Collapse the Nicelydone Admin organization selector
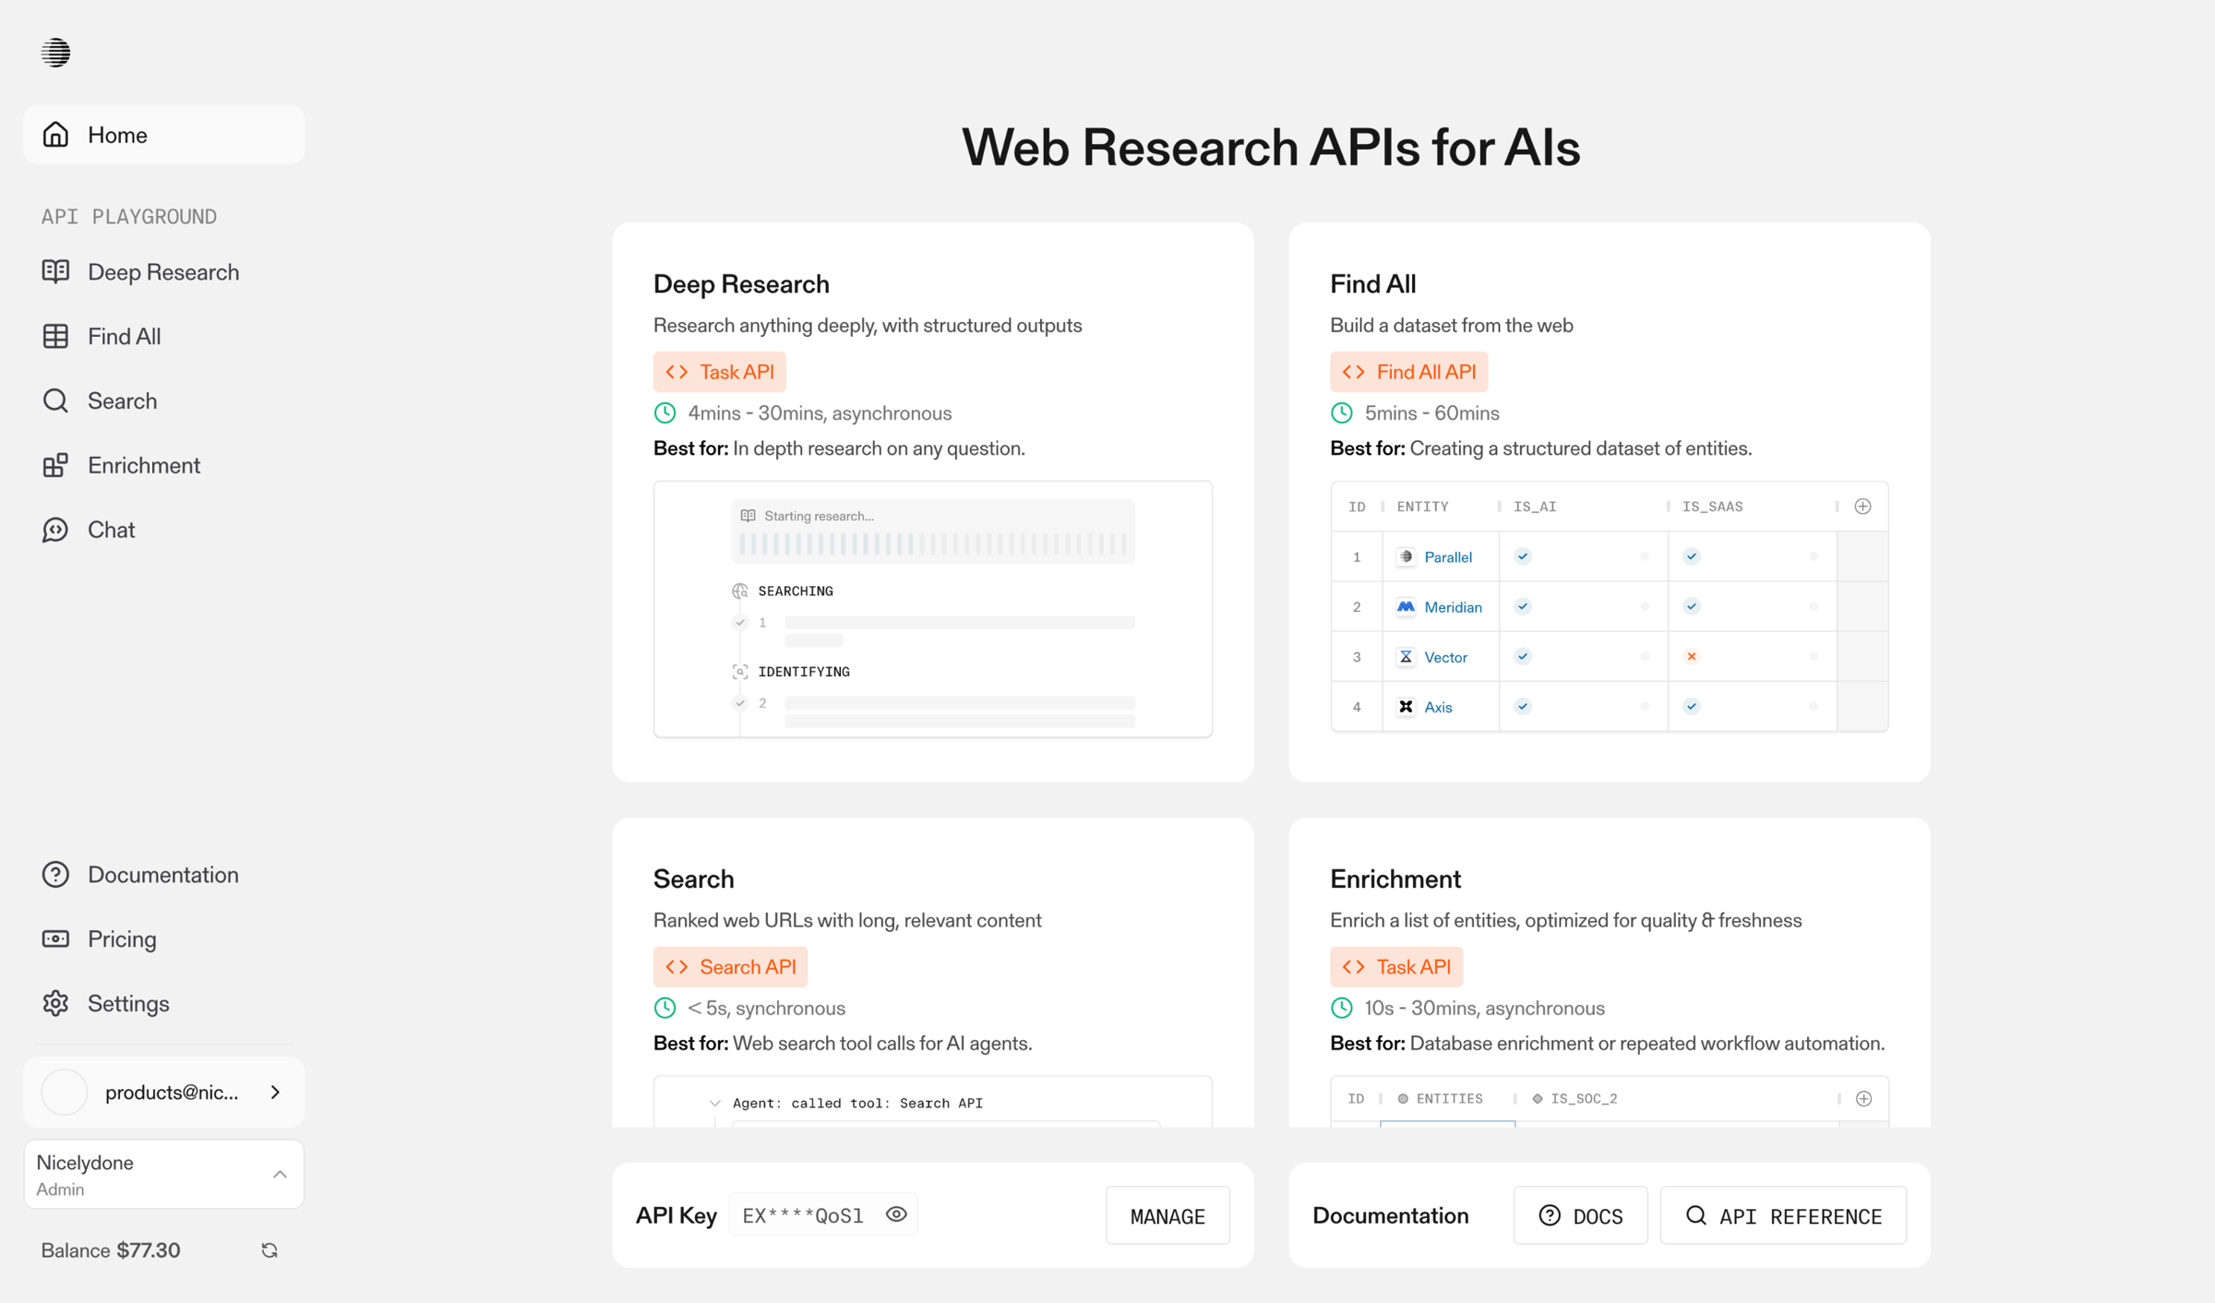Screen dimensions: 2215x1303 pyautogui.click(x=280, y=1175)
